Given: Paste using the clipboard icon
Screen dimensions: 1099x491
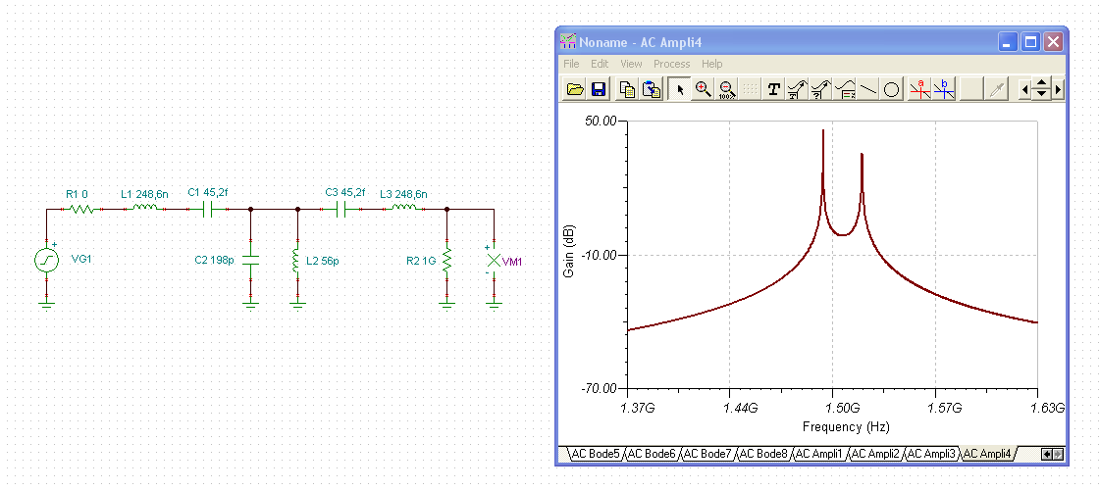Looking at the screenshot, I should tap(652, 89).
